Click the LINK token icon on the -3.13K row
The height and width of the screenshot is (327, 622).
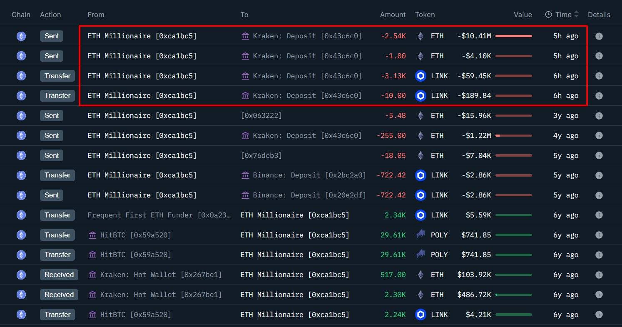coord(420,76)
